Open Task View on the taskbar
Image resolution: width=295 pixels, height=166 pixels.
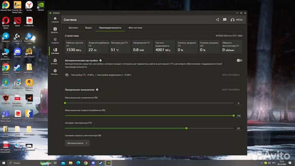coord(55,163)
